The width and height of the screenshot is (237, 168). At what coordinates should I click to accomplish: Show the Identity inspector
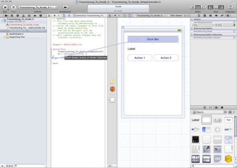tap(210, 16)
